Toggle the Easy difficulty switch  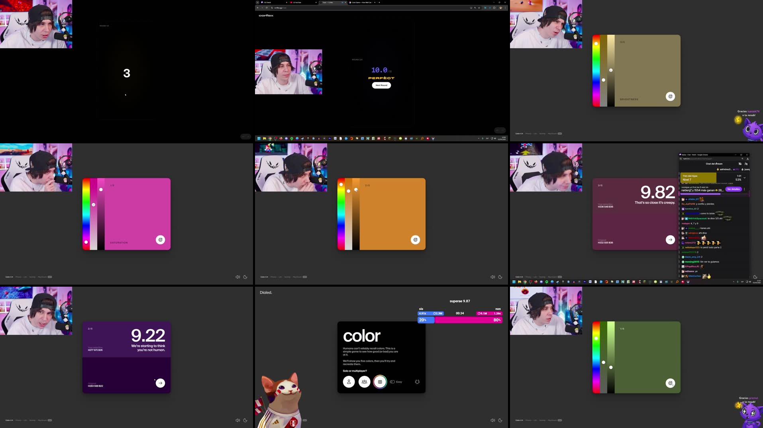[x=392, y=381]
